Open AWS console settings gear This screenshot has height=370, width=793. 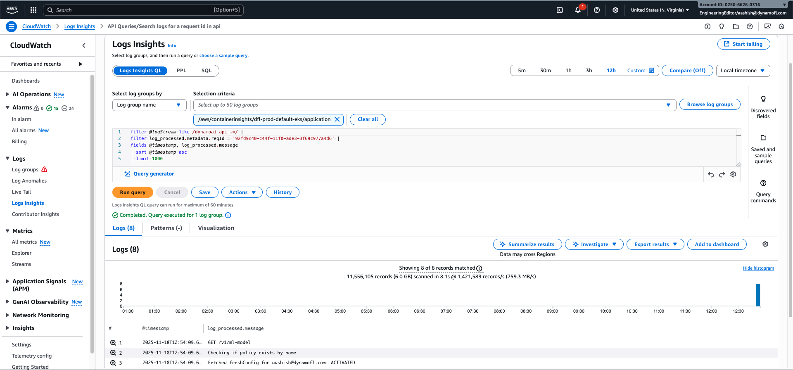click(x=615, y=10)
